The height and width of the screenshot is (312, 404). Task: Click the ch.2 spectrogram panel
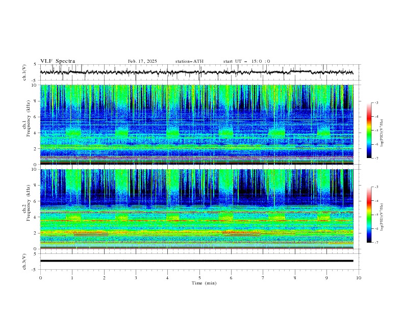coord(196,209)
